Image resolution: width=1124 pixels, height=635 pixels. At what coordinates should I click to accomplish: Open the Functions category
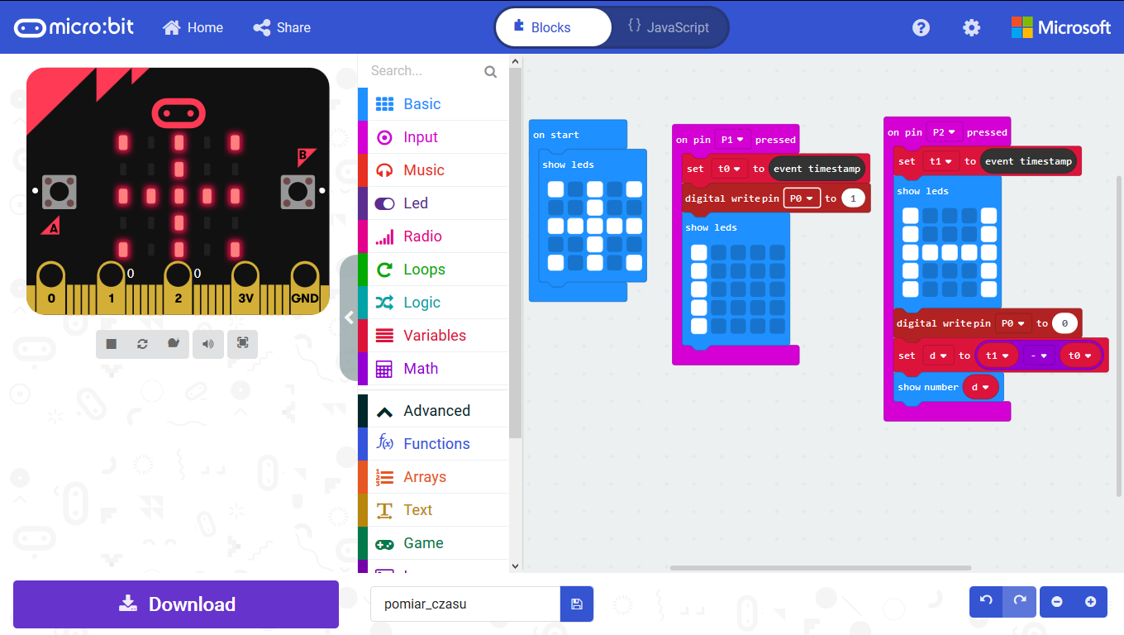[x=434, y=444]
